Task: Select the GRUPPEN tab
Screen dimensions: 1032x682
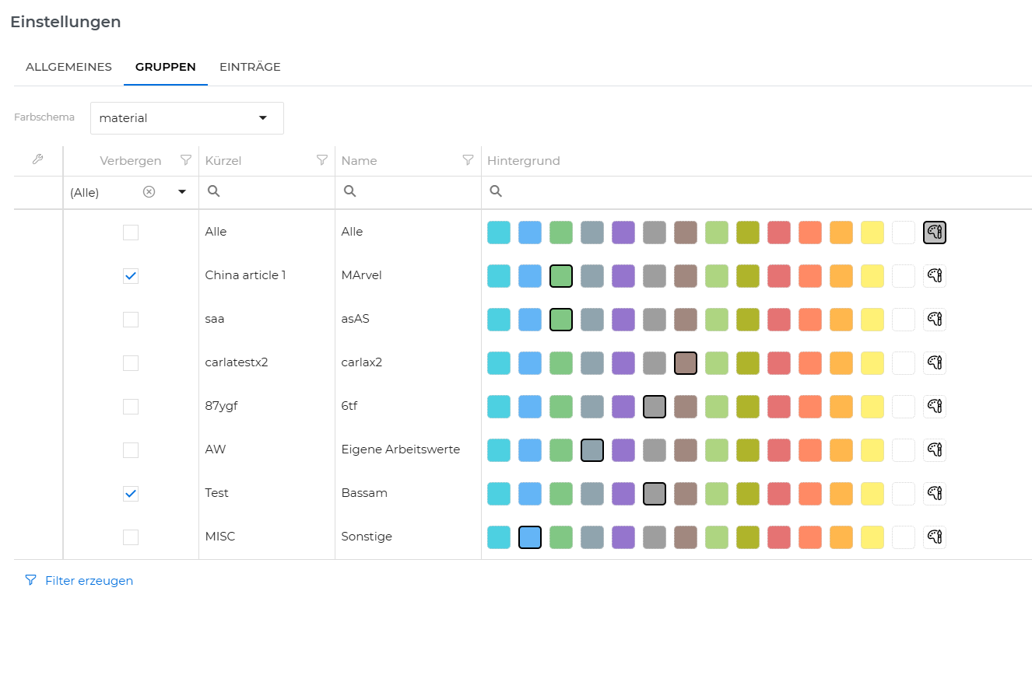Action: [x=166, y=67]
